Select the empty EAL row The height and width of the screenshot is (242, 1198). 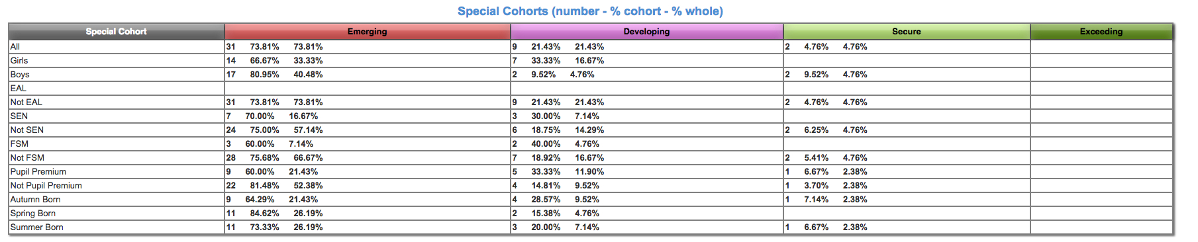(591, 89)
